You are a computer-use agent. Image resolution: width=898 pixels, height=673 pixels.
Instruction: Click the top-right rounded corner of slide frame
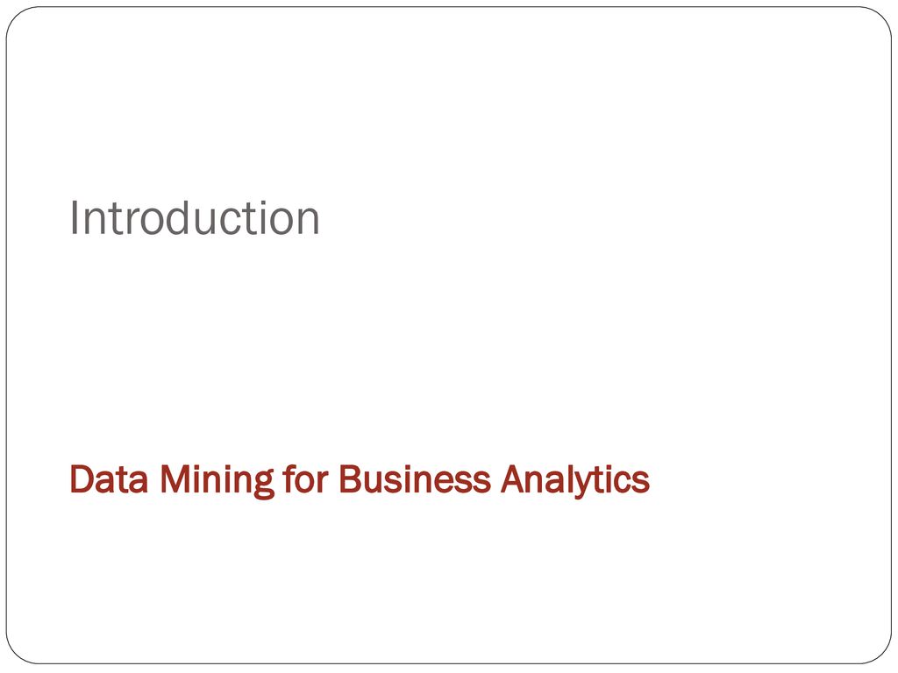pos(879,19)
